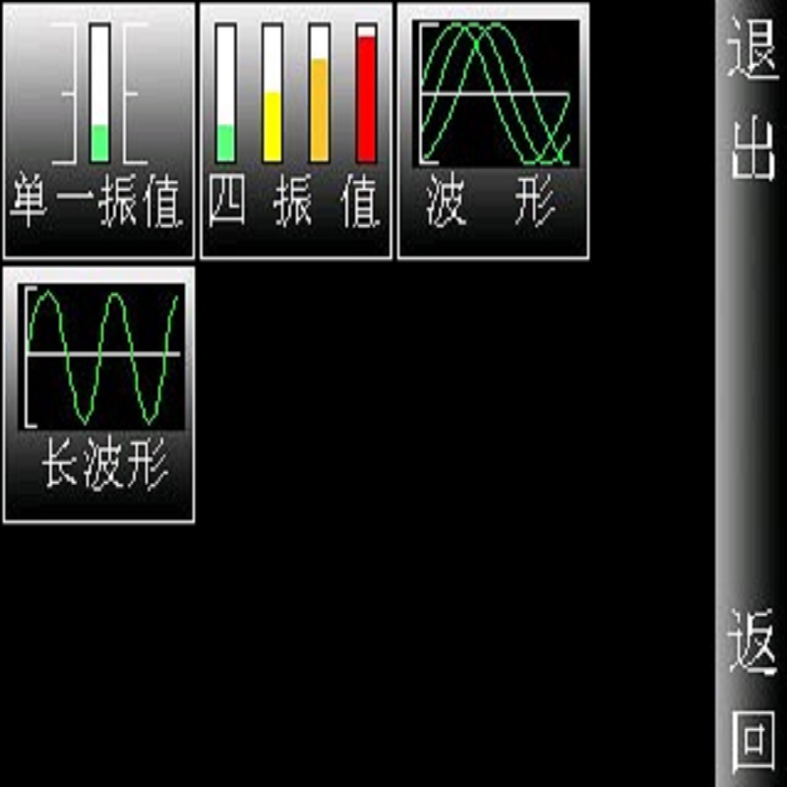
Task: Click the 四振值 text label
Action: click(295, 205)
